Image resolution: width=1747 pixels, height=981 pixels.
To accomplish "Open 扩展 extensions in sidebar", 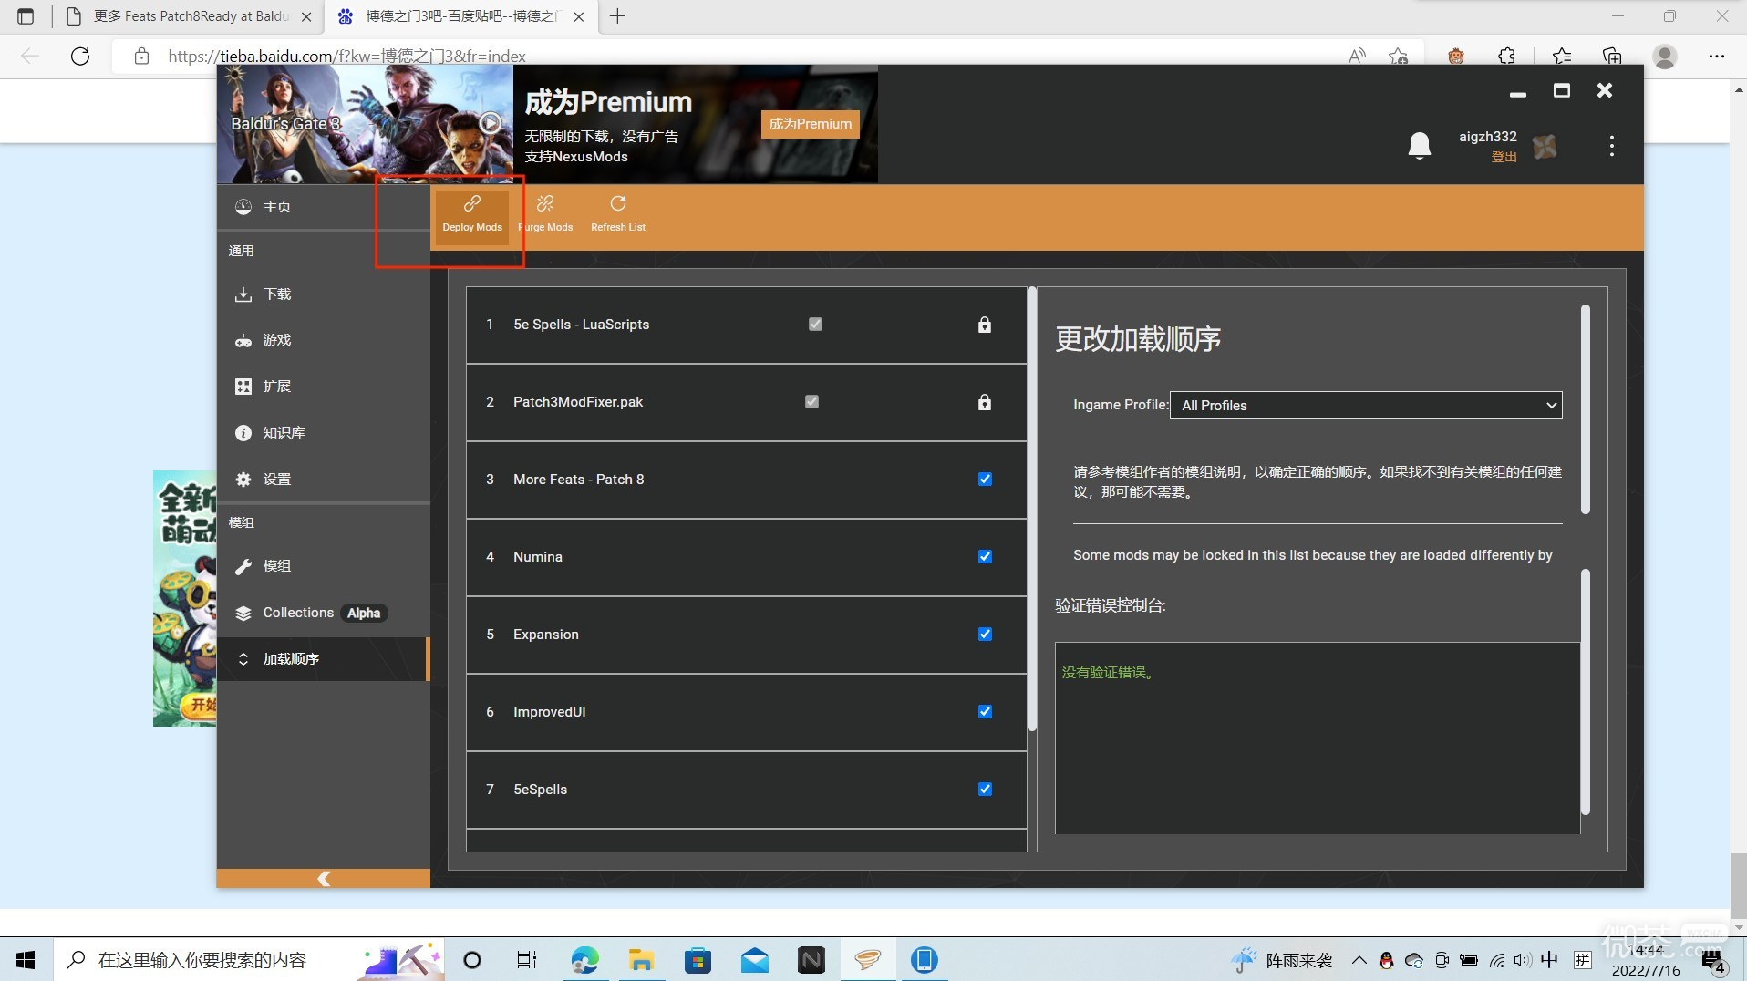I will tap(323, 387).
